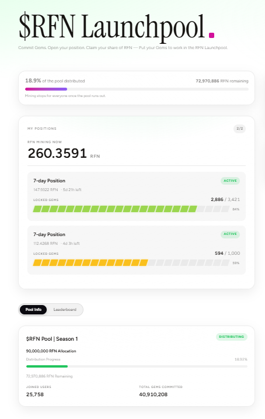Click the MY POSITIONS label
265x419 pixels.
(x=42, y=129)
